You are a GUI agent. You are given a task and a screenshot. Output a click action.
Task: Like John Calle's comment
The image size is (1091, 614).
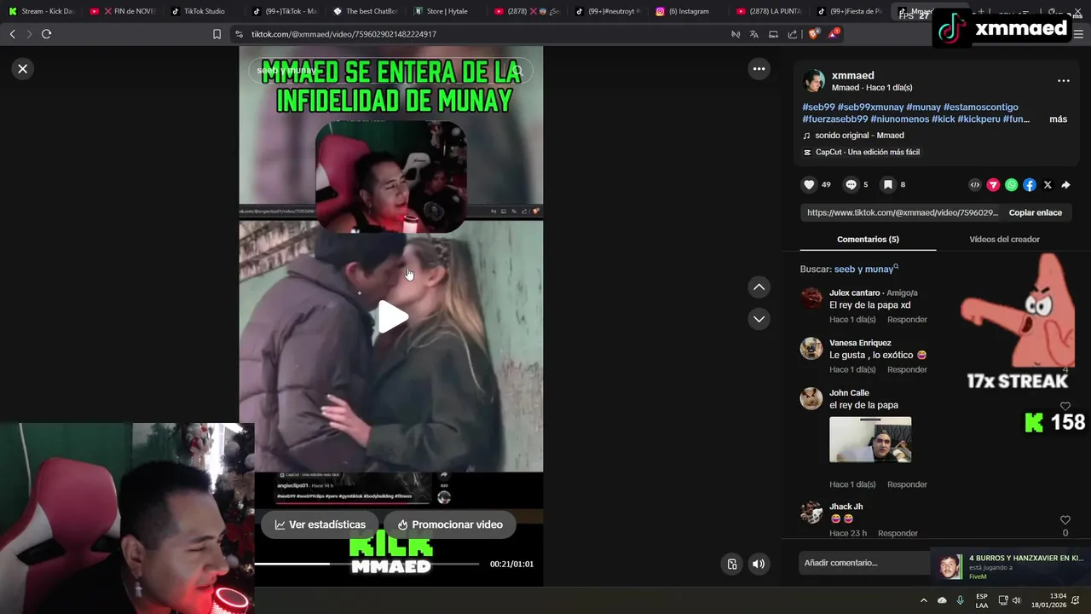tap(1065, 406)
